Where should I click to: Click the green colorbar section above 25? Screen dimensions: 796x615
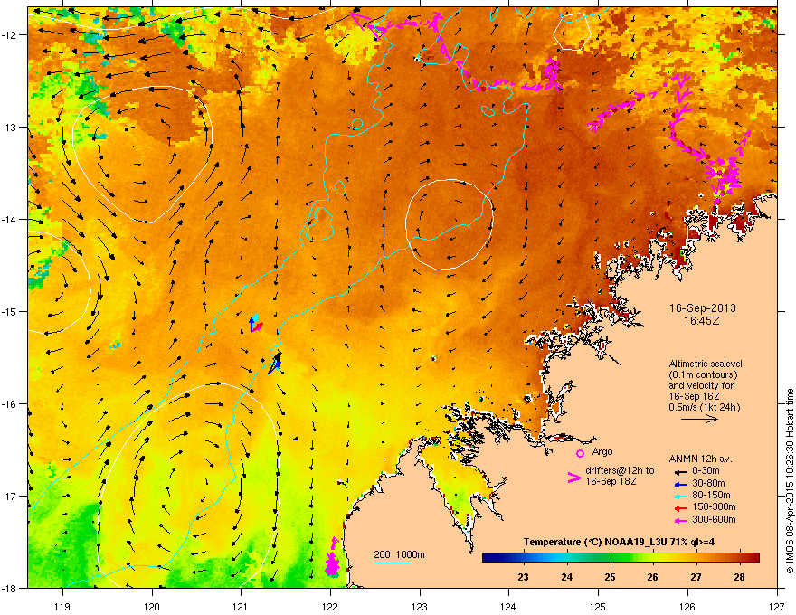(x=610, y=558)
